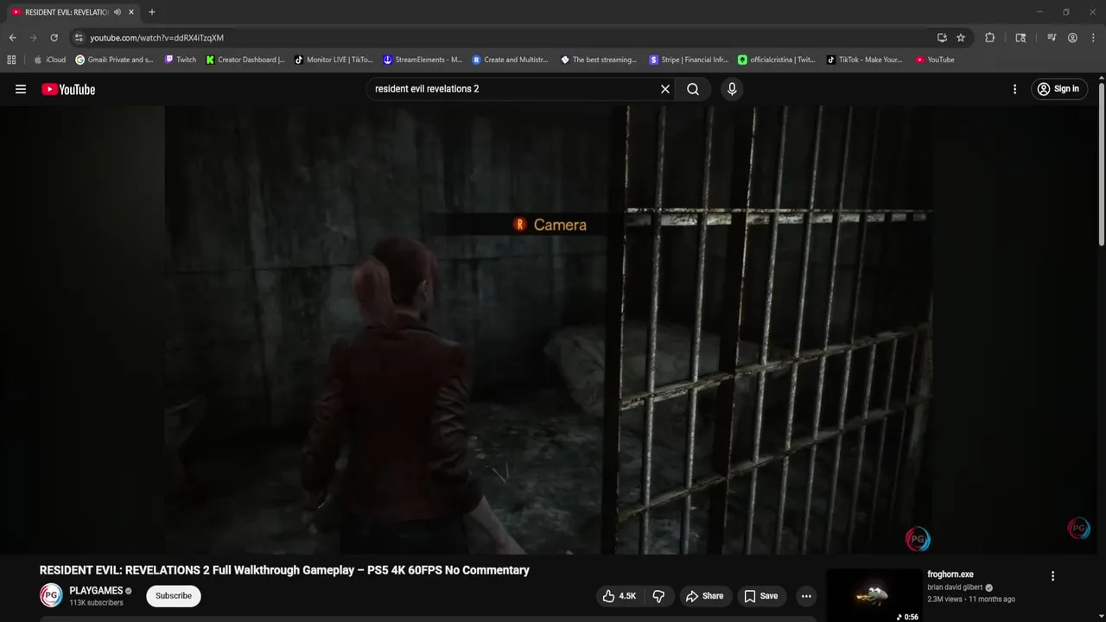Install app icon in address bar

(942, 38)
